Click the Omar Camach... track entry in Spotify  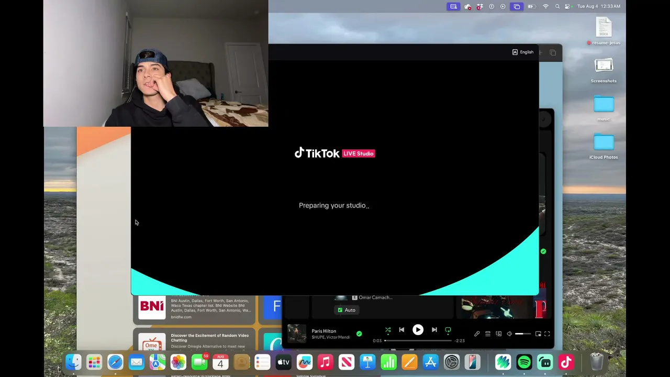(x=372, y=297)
